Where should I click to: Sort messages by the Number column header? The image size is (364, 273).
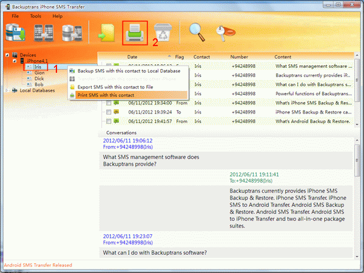239,57
